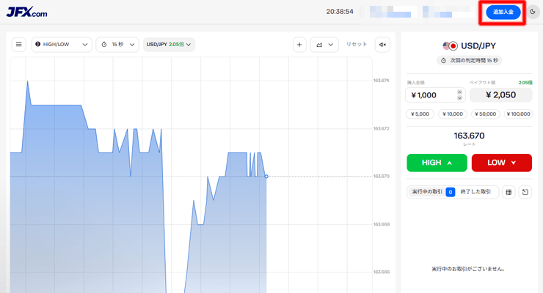Select the ¥5,000 preset amount
This screenshot has width=543, height=293.
click(420, 114)
